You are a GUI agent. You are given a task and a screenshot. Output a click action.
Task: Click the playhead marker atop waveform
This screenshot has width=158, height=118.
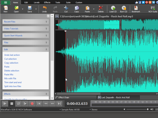tap(66, 31)
